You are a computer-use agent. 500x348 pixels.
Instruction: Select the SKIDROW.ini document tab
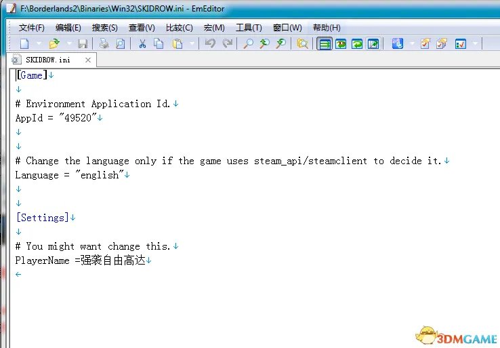(47, 60)
